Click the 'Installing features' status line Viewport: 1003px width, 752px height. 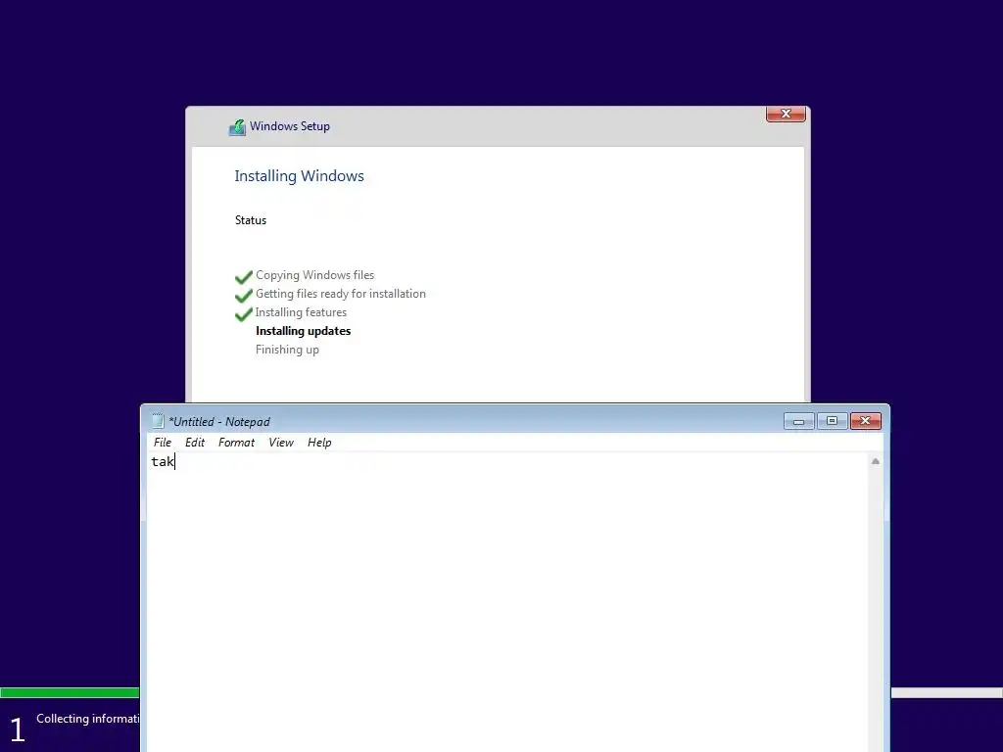[x=301, y=312]
